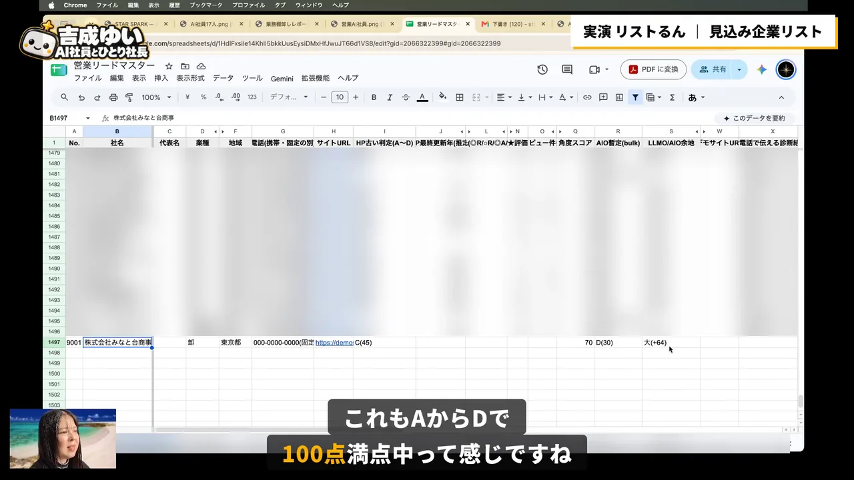854x480 pixels.
Task: Open the share options arrow next to 共有
Action: (x=739, y=69)
